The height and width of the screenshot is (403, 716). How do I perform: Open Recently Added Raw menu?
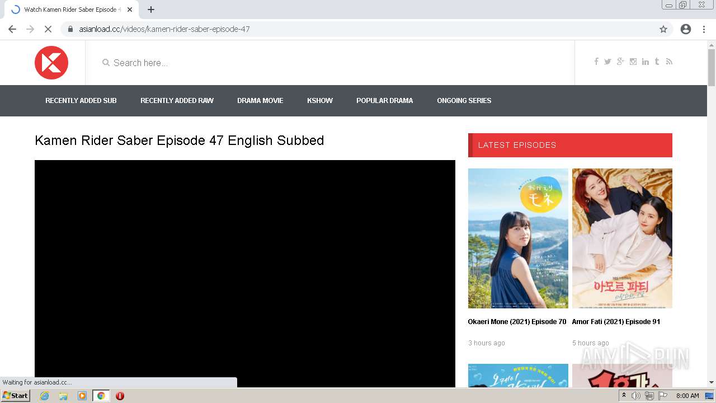point(177,101)
